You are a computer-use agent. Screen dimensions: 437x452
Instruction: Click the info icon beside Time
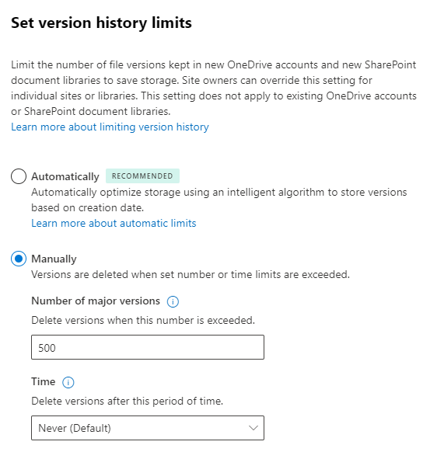(x=68, y=382)
